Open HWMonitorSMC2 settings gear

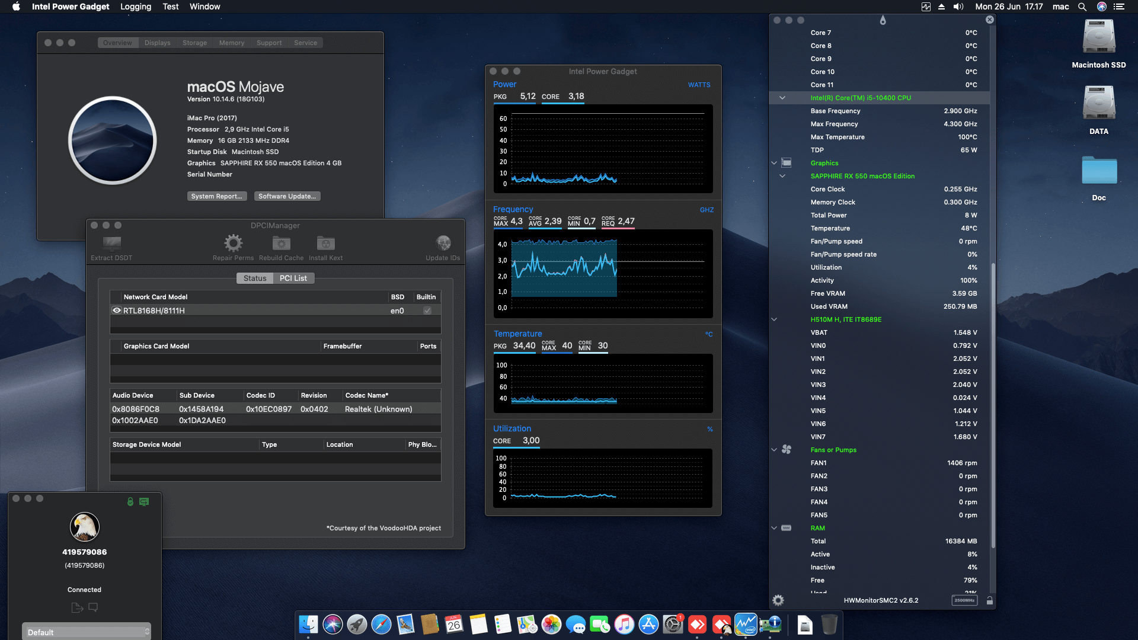(778, 600)
